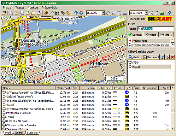Screen dimensions: 176x136
Task: Click the Křižíkova label on map
Action: point(99,64)
